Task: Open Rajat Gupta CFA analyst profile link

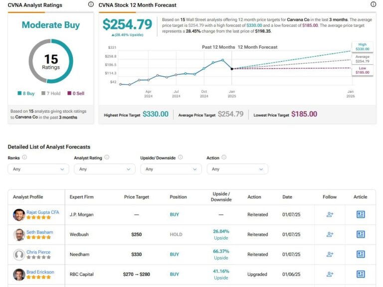Action: click(43, 212)
